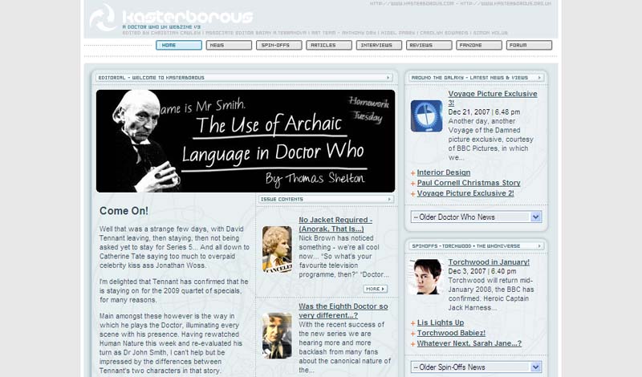The image size is (642, 377).
Task: Visit the Fanzone tab
Action: point(479,45)
